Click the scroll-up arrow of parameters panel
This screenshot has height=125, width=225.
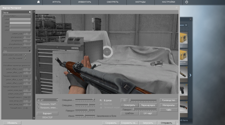click(x=34, y=12)
